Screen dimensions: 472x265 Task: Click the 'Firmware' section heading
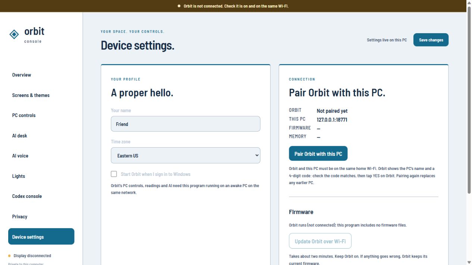301,212
